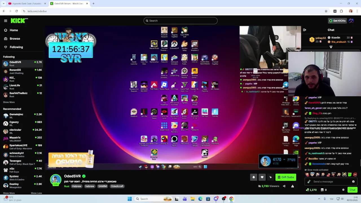The width and height of the screenshot is (361, 203).
Task: Open the browser extensions puzzle icon
Action: click(x=341, y=11)
